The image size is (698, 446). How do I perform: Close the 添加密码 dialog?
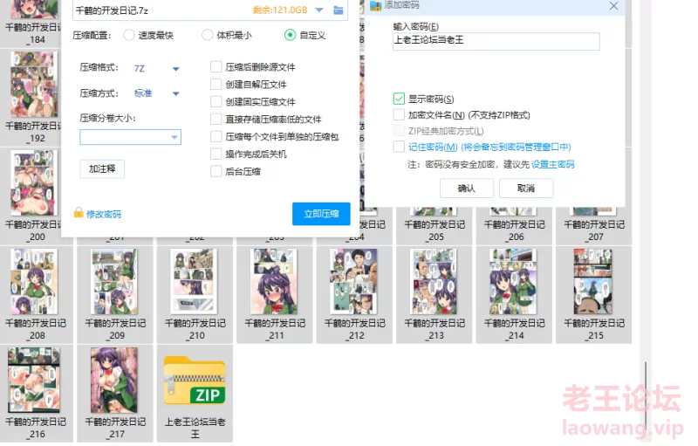pyautogui.click(x=613, y=6)
